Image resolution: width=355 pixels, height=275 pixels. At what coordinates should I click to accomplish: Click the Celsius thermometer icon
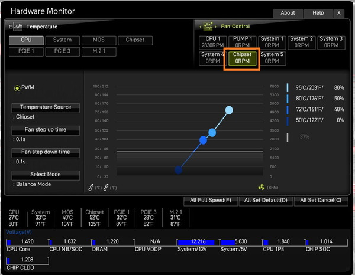point(91,188)
